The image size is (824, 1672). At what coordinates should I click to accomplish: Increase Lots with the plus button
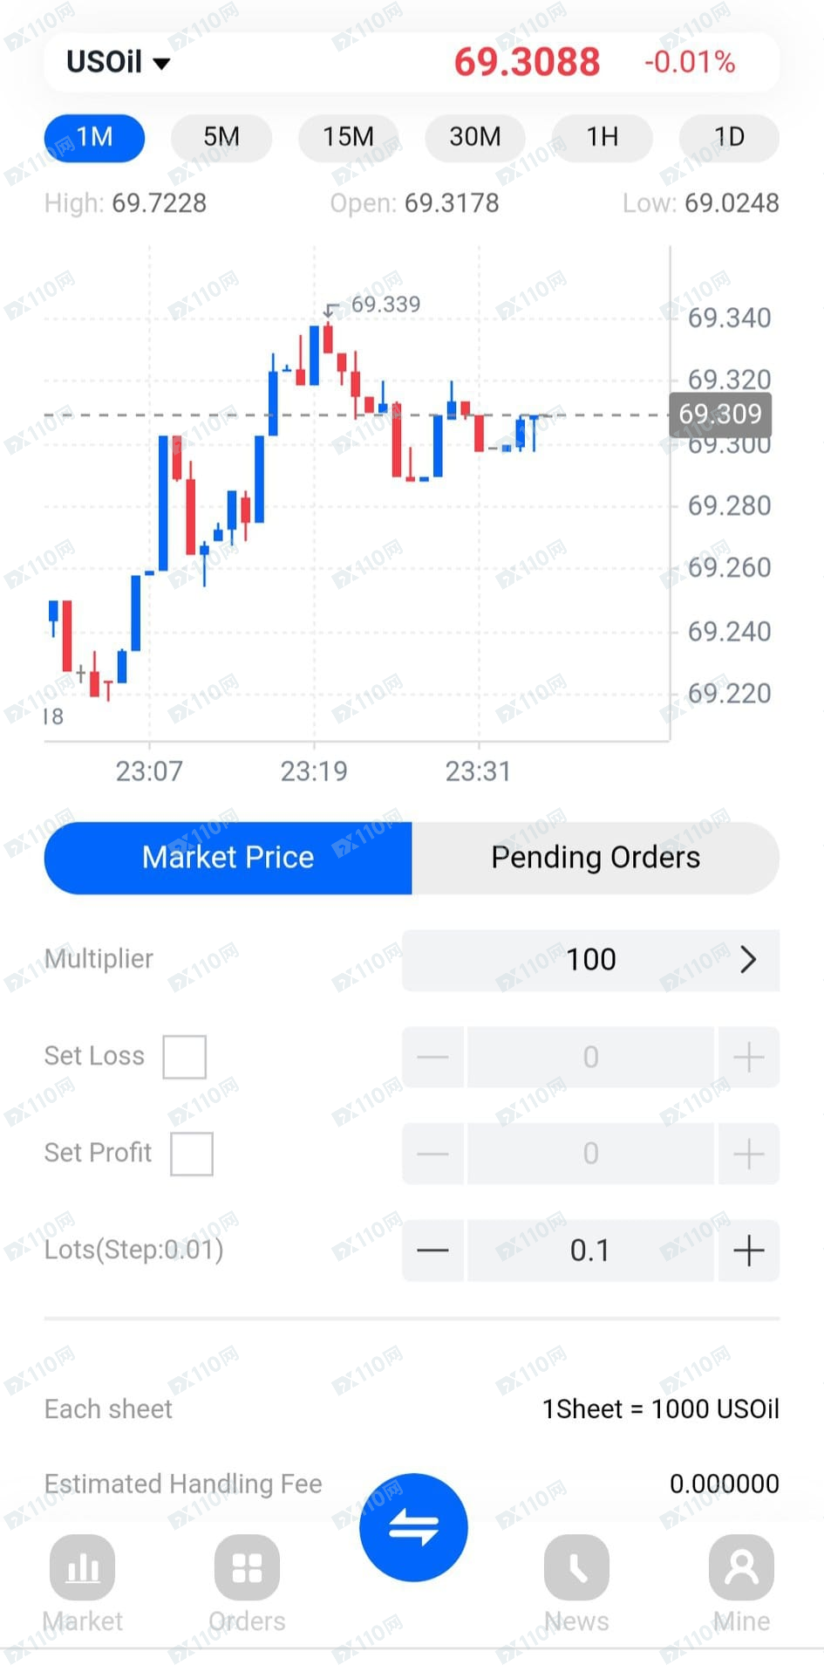click(748, 1251)
